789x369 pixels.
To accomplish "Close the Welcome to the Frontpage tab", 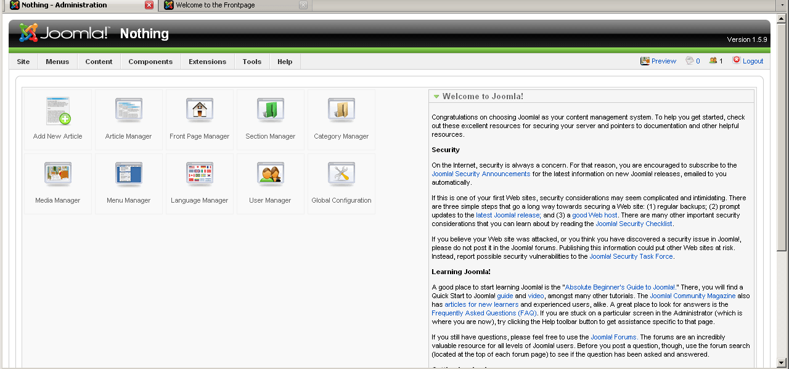I will [x=303, y=5].
